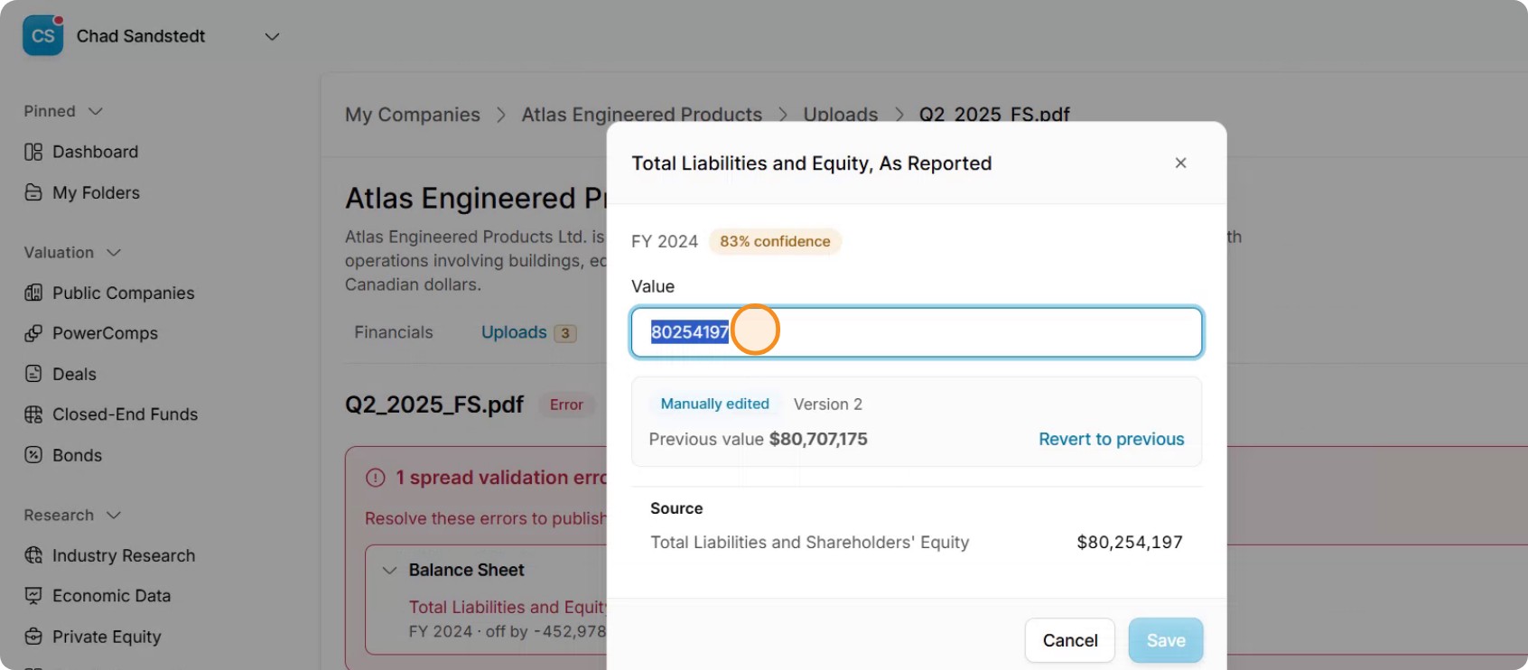The height and width of the screenshot is (670, 1528).
Task: Save the edited value
Action: click(1166, 640)
